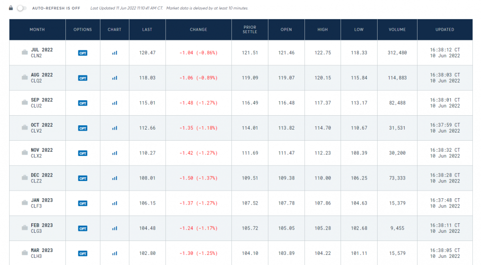This screenshot has width=481, height=265.
Task: Click the briefcase icon next to OCT 2022
Action: pos(25,128)
